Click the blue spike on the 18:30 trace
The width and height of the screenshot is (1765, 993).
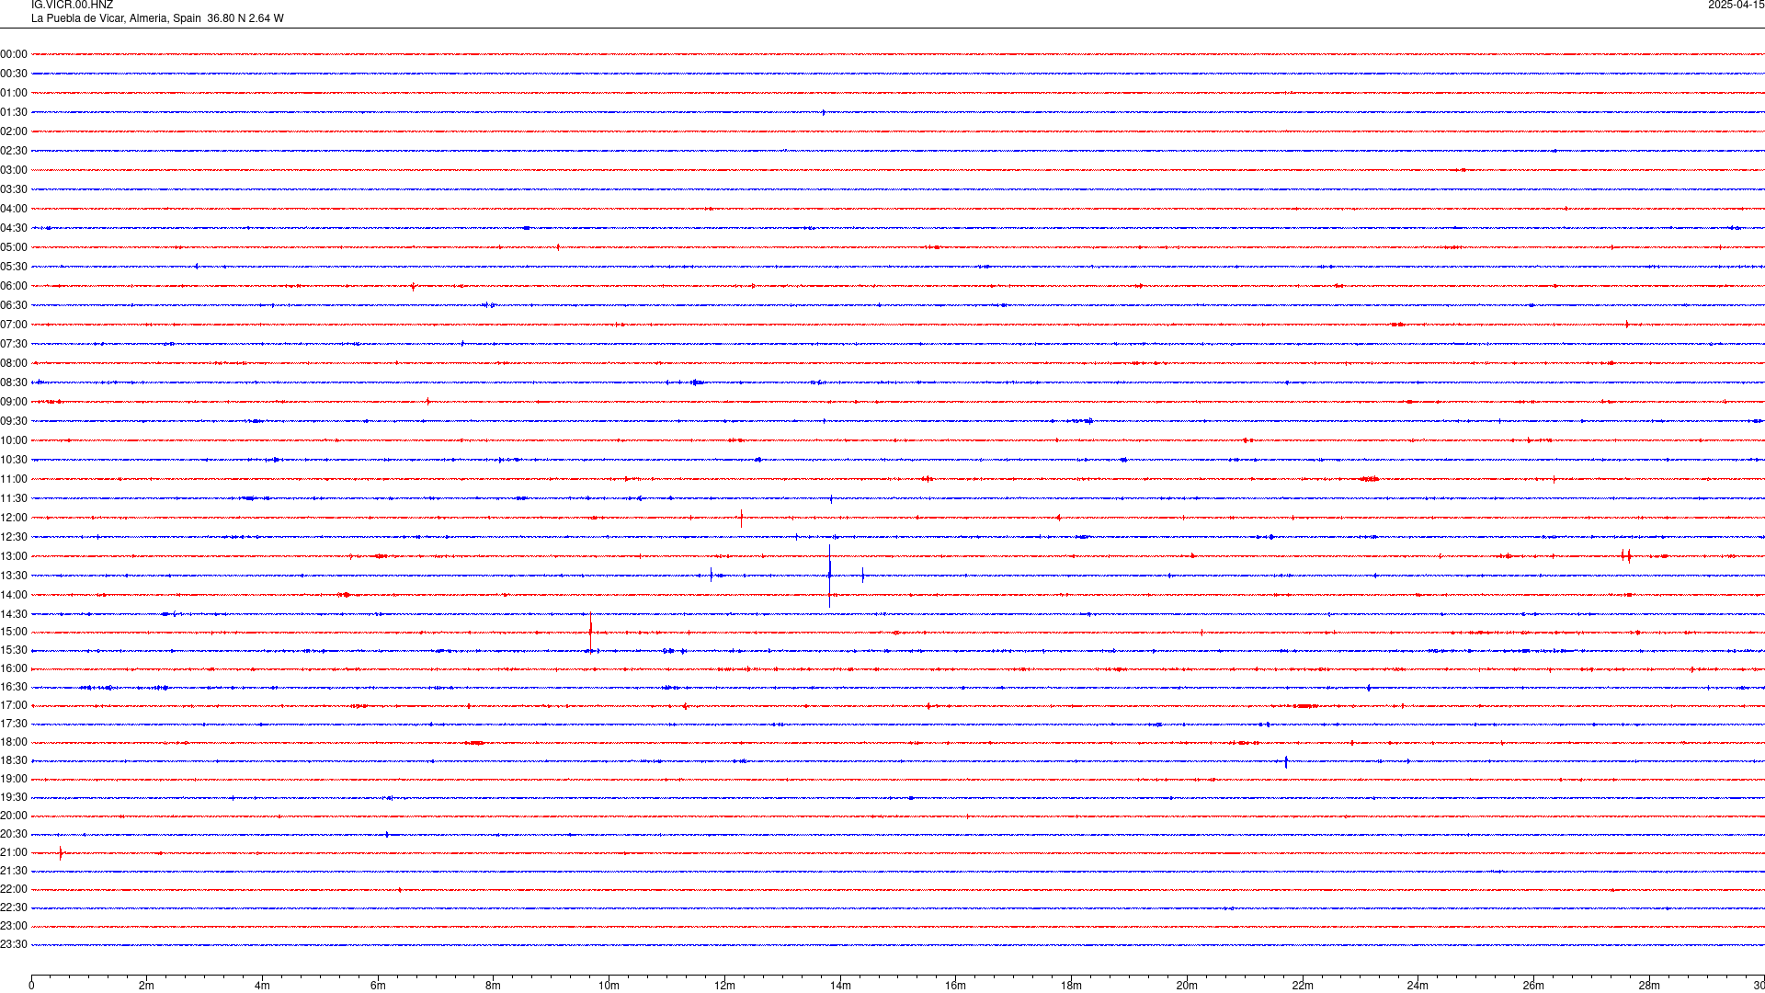coord(1286,761)
